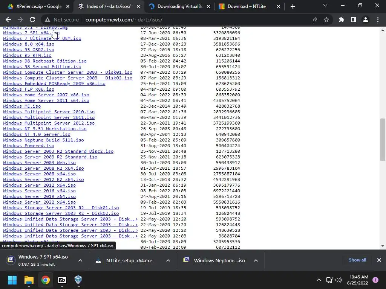The height and width of the screenshot is (289, 386).
Task: Open 7-Zip from the taskbar
Action: 62,280
